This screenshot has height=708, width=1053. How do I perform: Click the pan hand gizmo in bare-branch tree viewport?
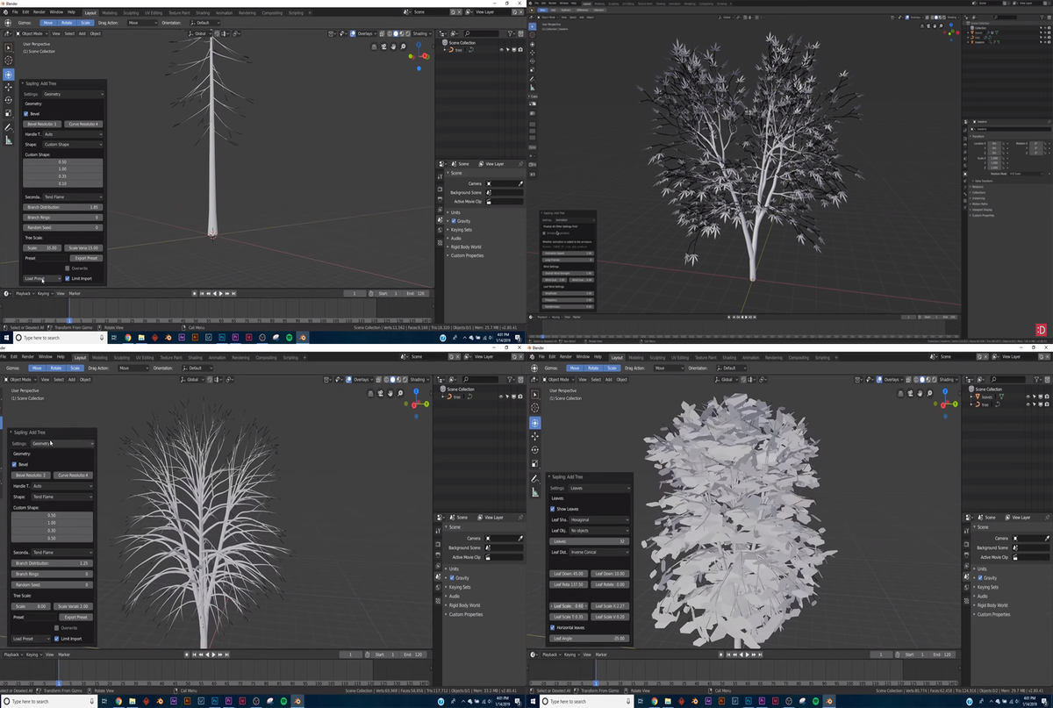coord(389,393)
